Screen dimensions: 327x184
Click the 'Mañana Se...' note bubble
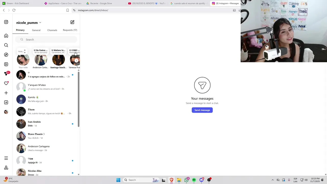pos(59,51)
